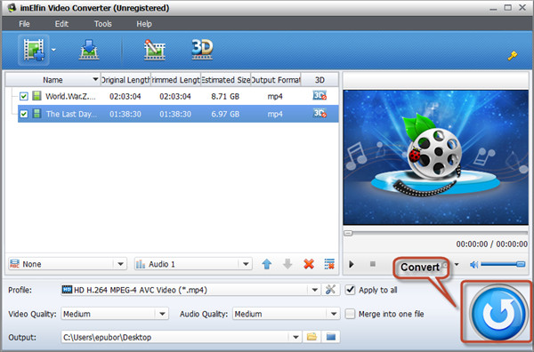Click the Output Format column header
This screenshot has width=534, height=352.
[276, 80]
